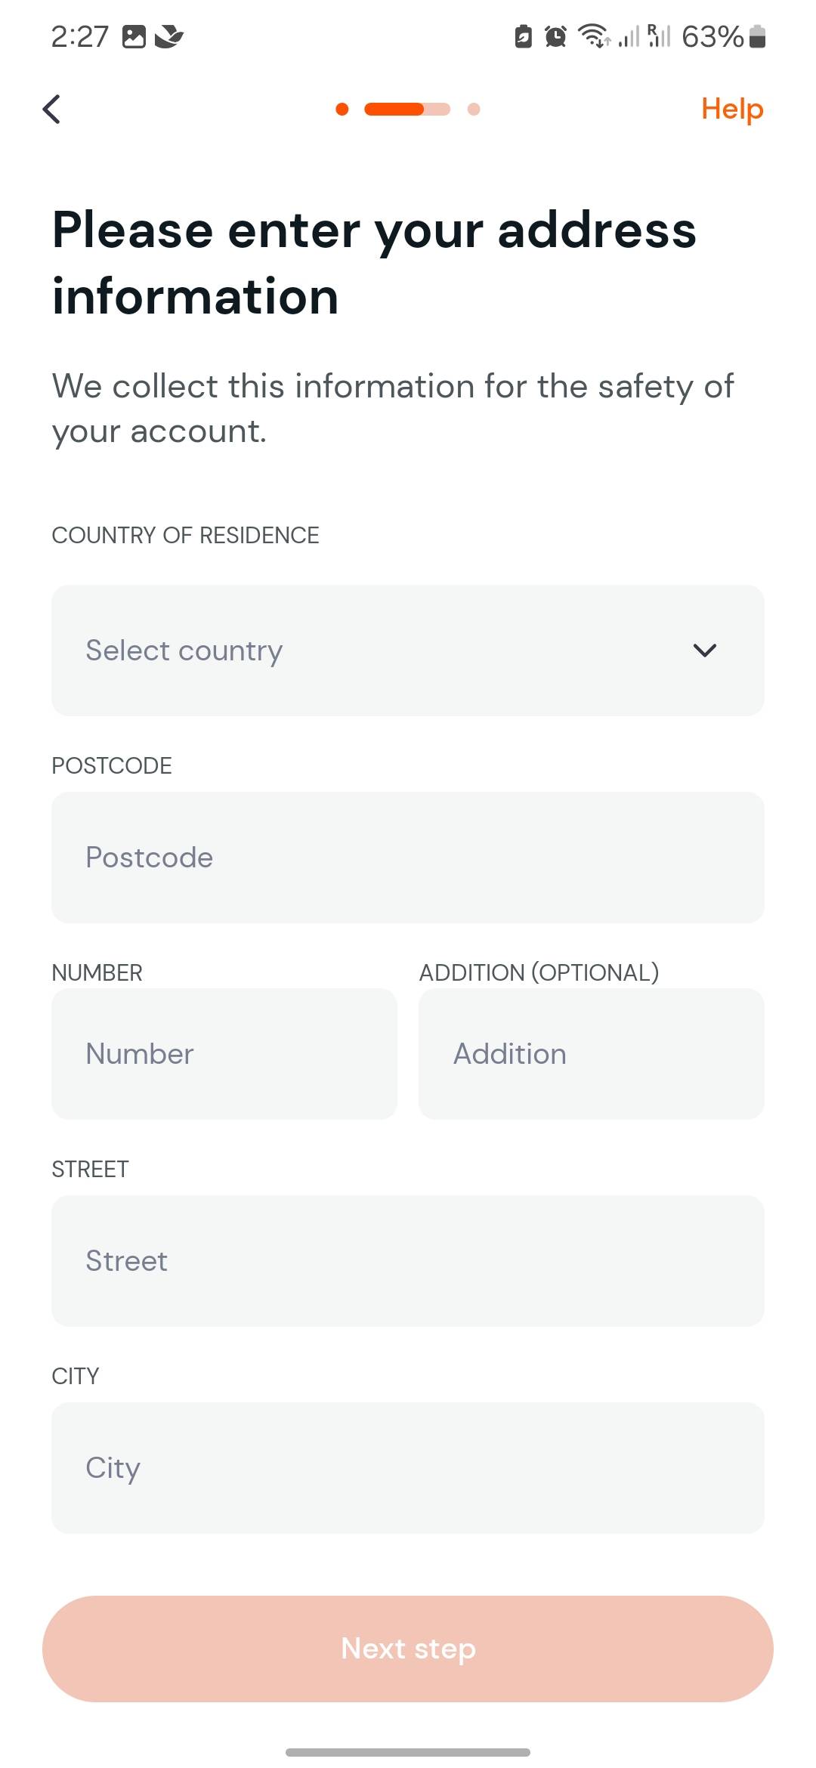Tap the gallery image notification icon

pyautogui.click(x=134, y=36)
